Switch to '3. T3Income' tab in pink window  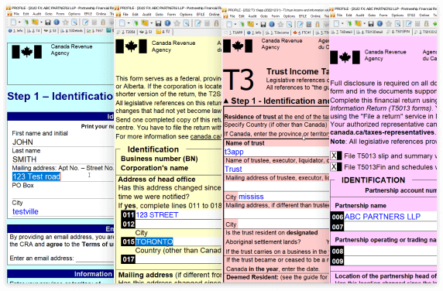(277, 33)
